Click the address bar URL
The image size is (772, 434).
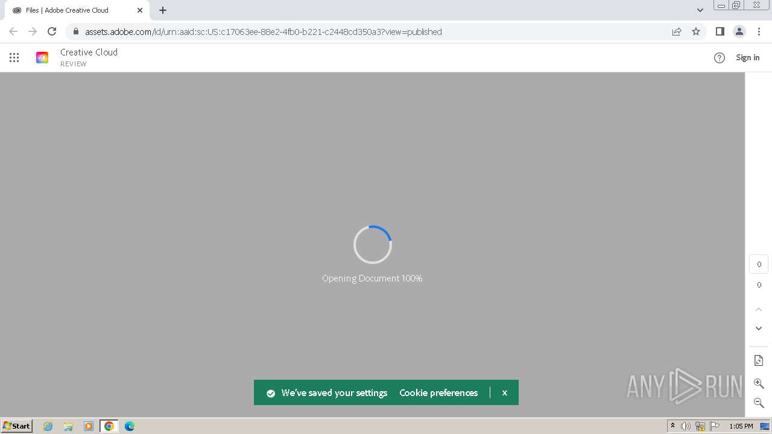point(264,32)
